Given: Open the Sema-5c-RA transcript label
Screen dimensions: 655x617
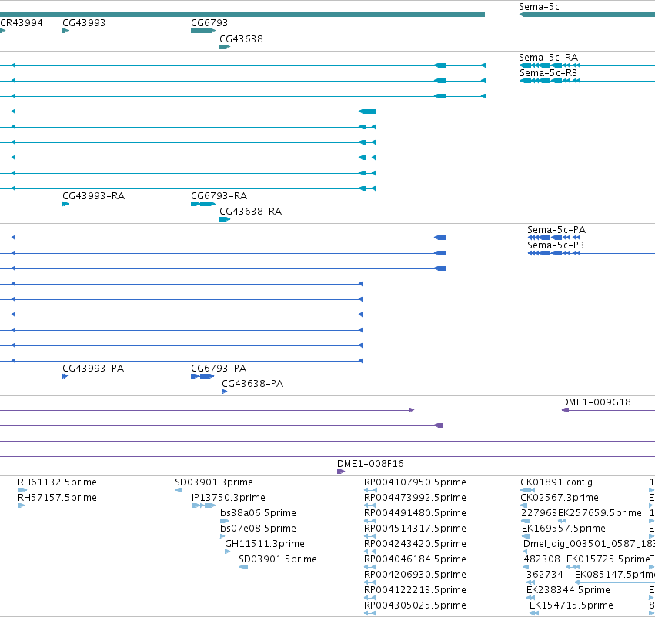Looking at the screenshot, I should point(549,57).
